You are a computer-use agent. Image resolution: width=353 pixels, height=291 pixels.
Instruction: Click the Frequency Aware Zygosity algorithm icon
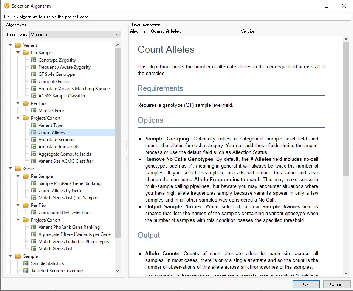coord(34,67)
